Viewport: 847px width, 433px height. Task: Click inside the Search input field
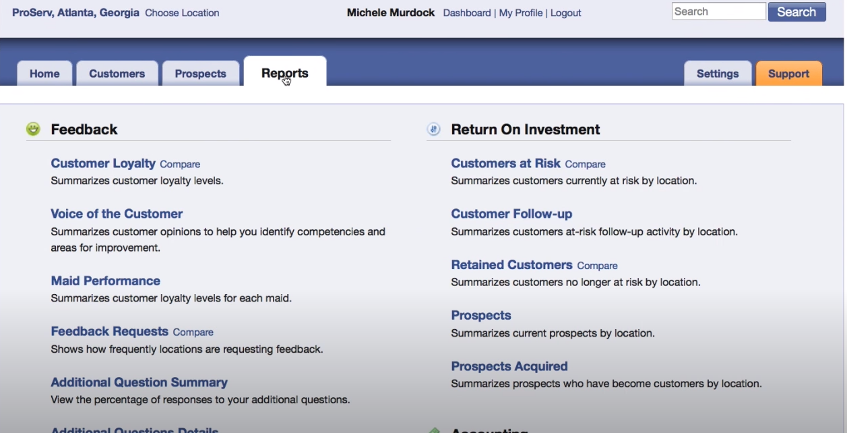[718, 11]
